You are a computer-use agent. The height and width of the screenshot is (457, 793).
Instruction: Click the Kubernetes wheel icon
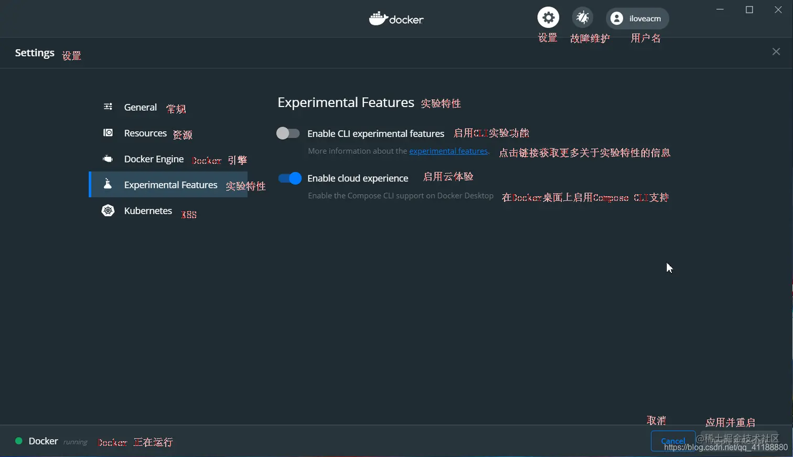pos(108,210)
